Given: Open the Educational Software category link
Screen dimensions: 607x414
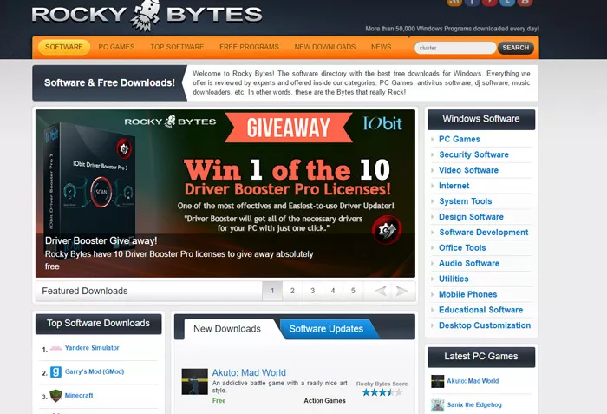Looking at the screenshot, I should (480, 310).
